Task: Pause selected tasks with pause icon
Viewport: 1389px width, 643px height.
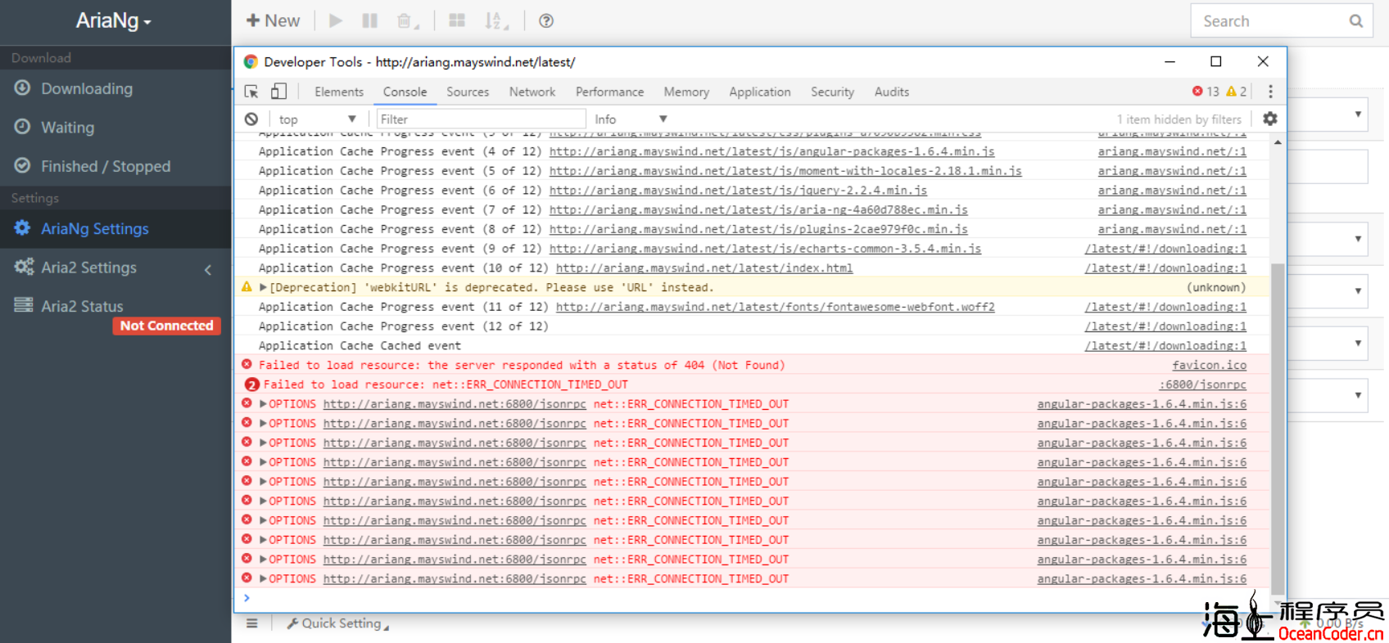Action: pyautogui.click(x=370, y=20)
